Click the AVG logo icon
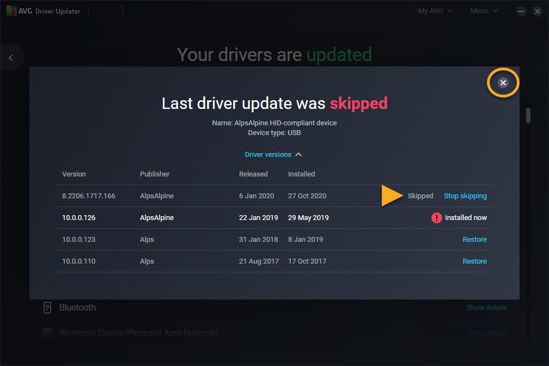Screen dimensions: 549x366 click(11, 11)
